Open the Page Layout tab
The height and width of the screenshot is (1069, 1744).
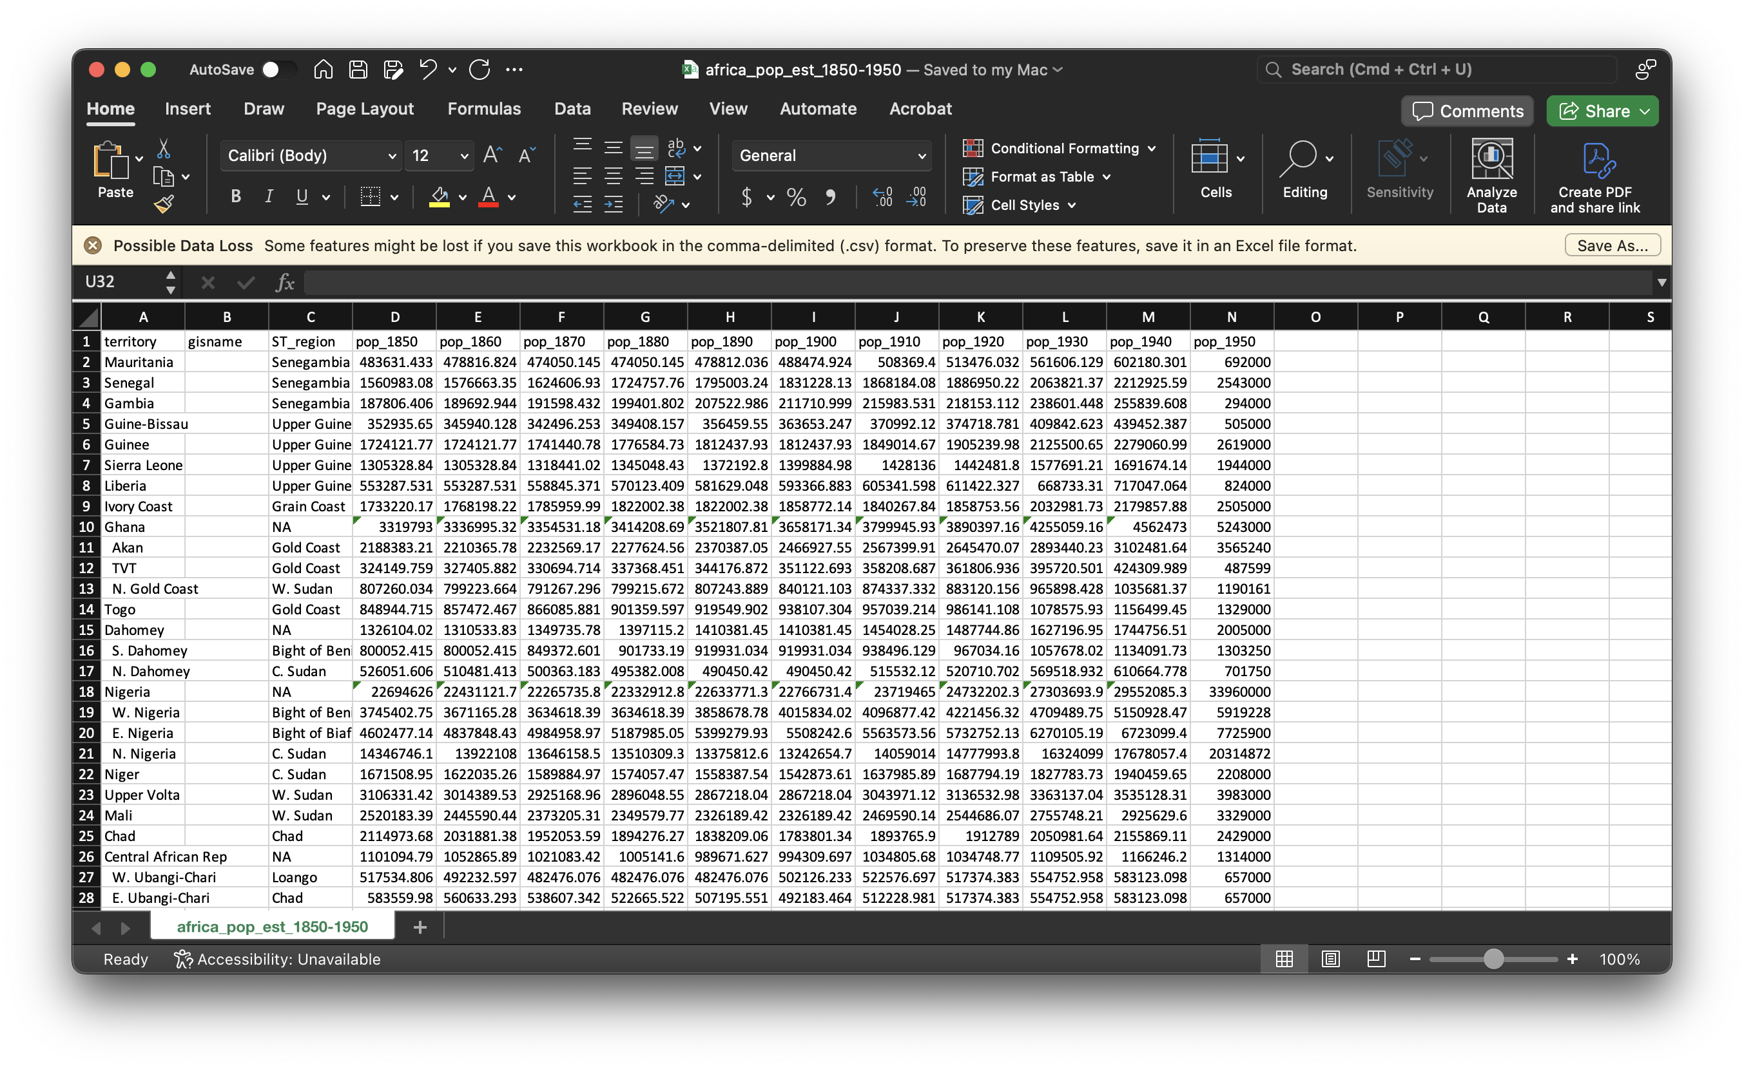365,109
